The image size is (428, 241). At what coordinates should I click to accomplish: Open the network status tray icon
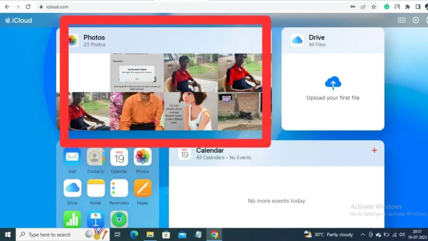[395, 234]
